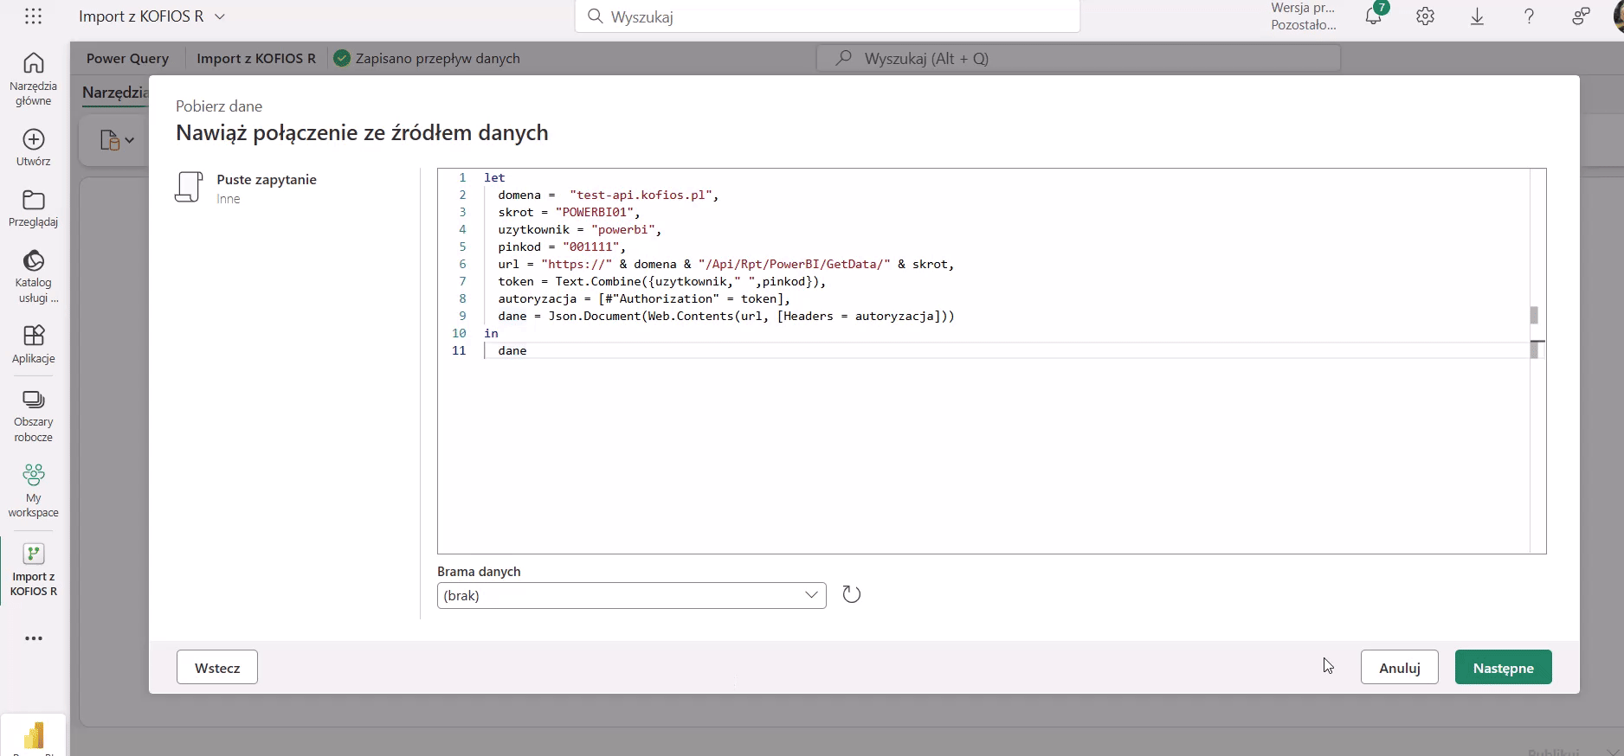Click the url definition code line
The width and height of the screenshot is (1624, 756).
pos(725,264)
